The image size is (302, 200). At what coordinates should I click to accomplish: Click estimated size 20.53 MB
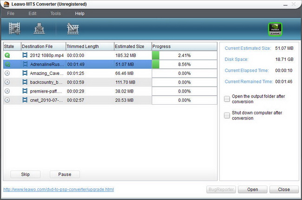124,100
